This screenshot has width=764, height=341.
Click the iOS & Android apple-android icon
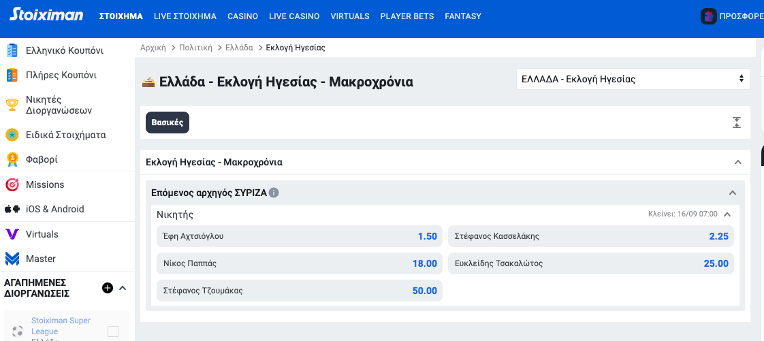pyautogui.click(x=12, y=209)
